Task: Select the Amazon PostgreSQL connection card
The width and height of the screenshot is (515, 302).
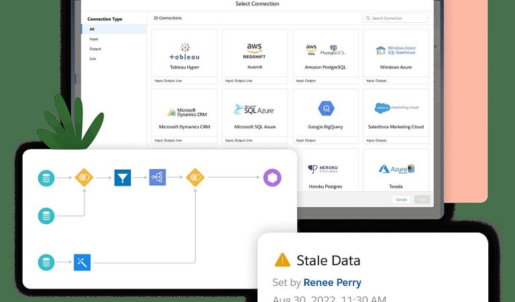Action: (325, 56)
